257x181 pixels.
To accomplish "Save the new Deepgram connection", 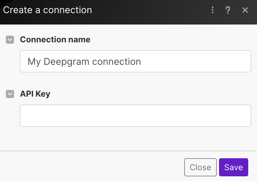I will pos(233,167).
